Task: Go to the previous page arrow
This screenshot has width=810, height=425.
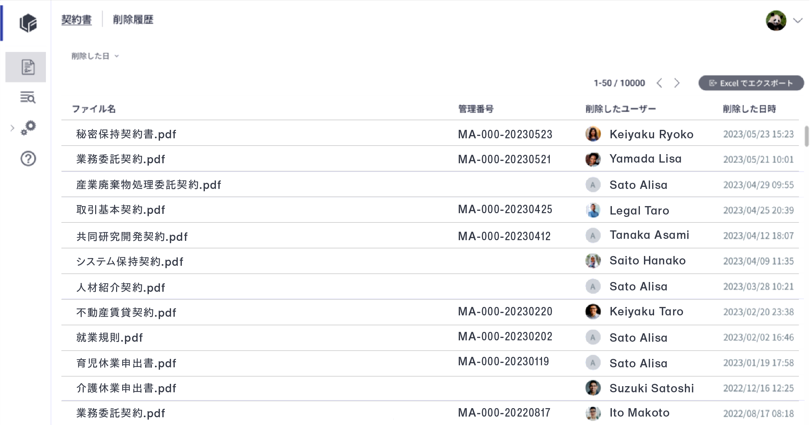Action: (659, 83)
